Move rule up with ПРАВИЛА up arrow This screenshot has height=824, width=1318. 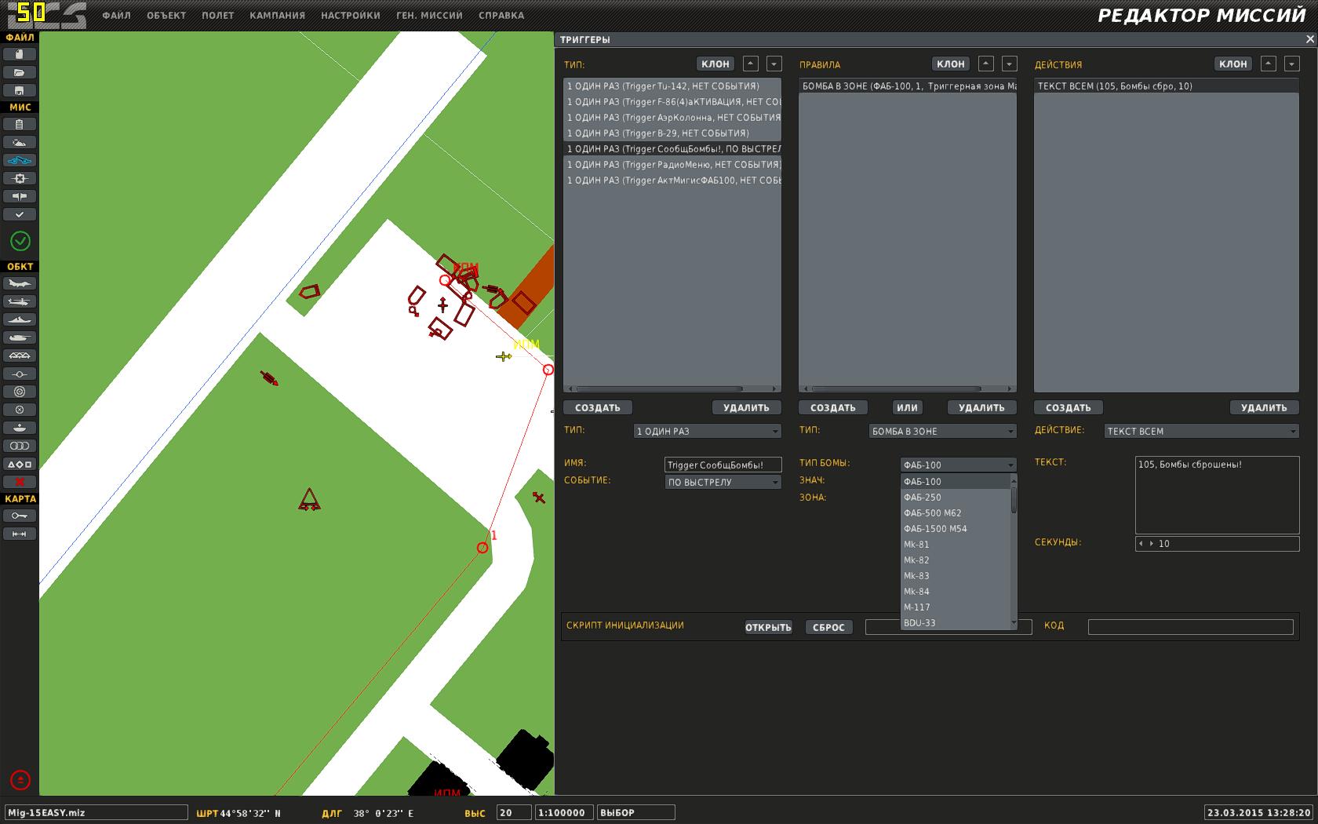click(986, 64)
